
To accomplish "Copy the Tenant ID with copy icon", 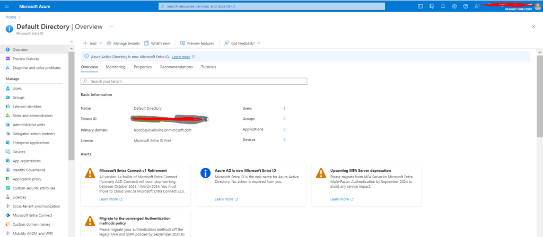I will (206, 119).
